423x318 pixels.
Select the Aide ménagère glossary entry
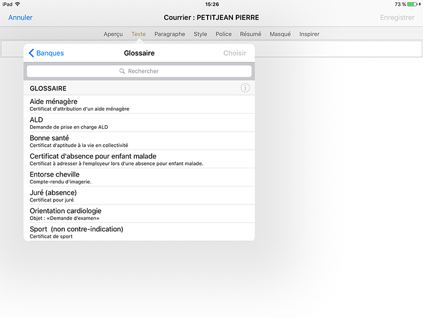click(x=139, y=104)
